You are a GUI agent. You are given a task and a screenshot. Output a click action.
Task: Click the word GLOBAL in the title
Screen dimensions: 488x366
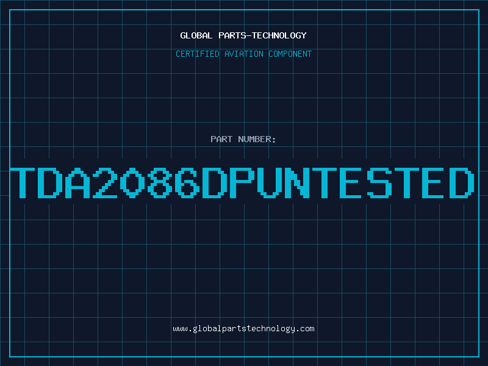pyautogui.click(x=196, y=35)
